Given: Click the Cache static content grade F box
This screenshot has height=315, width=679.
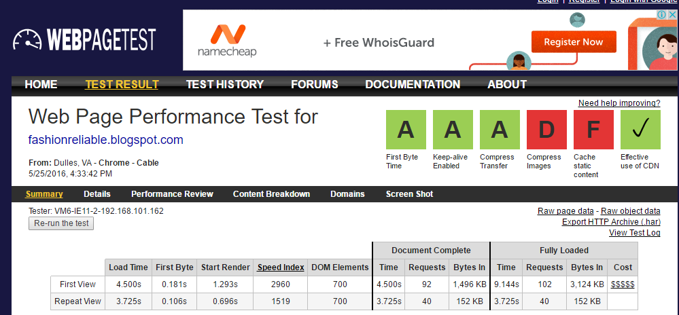Looking at the screenshot, I should point(593,130).
